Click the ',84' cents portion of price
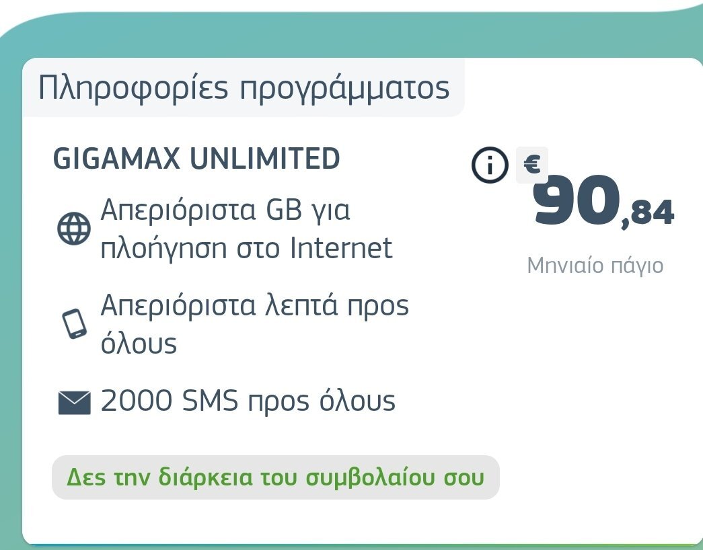The image size is (703, 550). pos(648,214)
